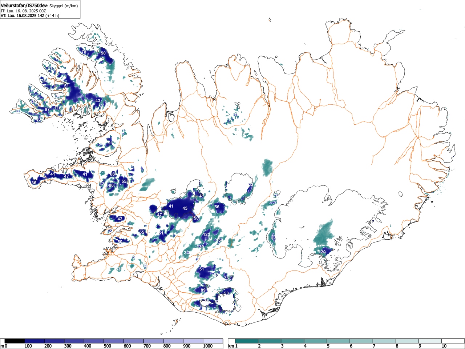The image size is (465, 349).
Task: Click the 'm 0' label on meter legend
Action: click(x=4, y=346)
